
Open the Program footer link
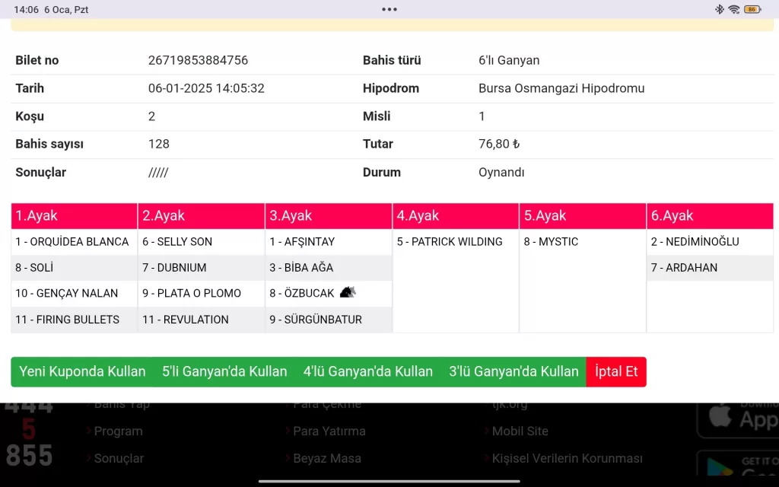[x=118, y=431]
